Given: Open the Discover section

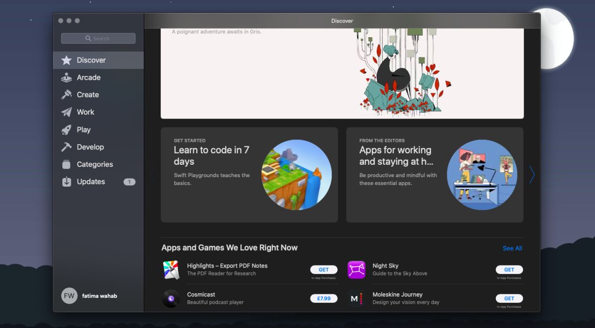Looking at the screenshot, I should 98,60.
